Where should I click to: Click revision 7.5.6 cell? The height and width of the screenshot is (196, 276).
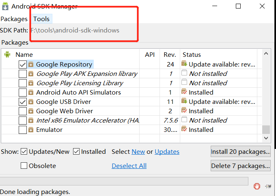[x=170, y=121]
